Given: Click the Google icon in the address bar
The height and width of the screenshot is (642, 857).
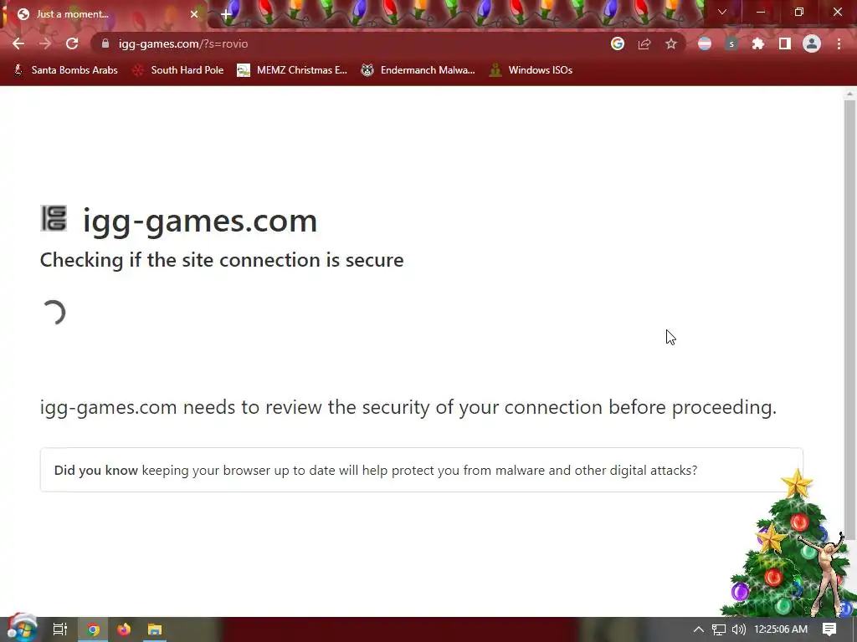Looking at the screenshot, I should [618, 43].
